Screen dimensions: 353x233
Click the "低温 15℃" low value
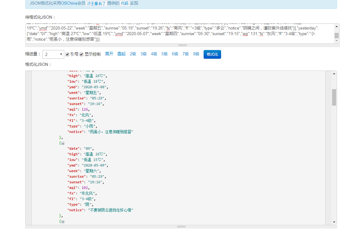tap(93, 160)
